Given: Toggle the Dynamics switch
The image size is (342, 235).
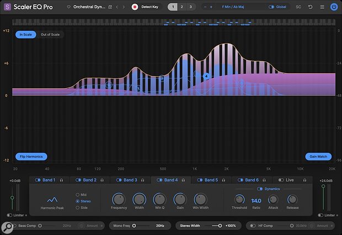Looking at the screenshot, I should [x=260, y=189].
